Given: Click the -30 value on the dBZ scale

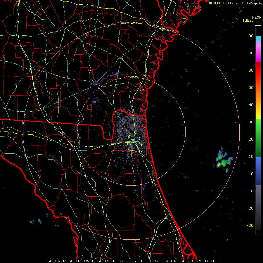Looking at the screenshot, I should click(x=250, y=226).
